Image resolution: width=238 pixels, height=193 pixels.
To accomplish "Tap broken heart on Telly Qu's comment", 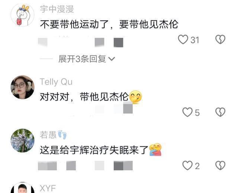I will (220, 112).
